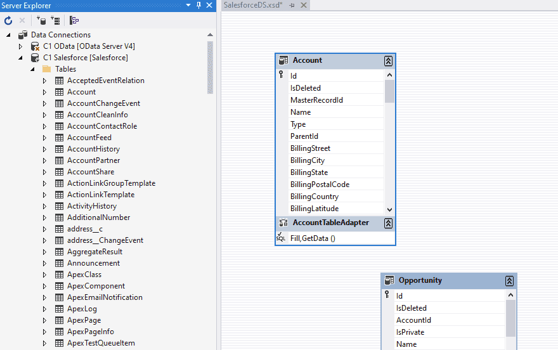This screenshot has height=350, width=558.
Task: Select the BillingStreet column in Account
Action: (336, 148)
